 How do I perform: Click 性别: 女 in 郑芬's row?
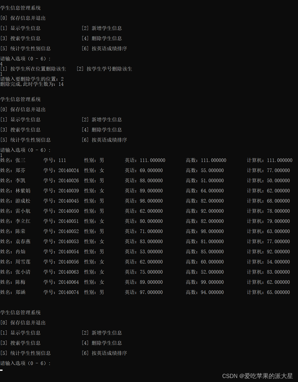tap(94, 170)
